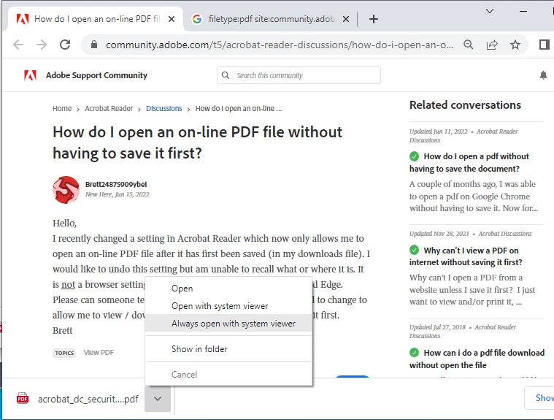The image size is (554, 420).
Task: Open 'Why can't I view a PDF on internet' conversation
Action: [466, 256]
